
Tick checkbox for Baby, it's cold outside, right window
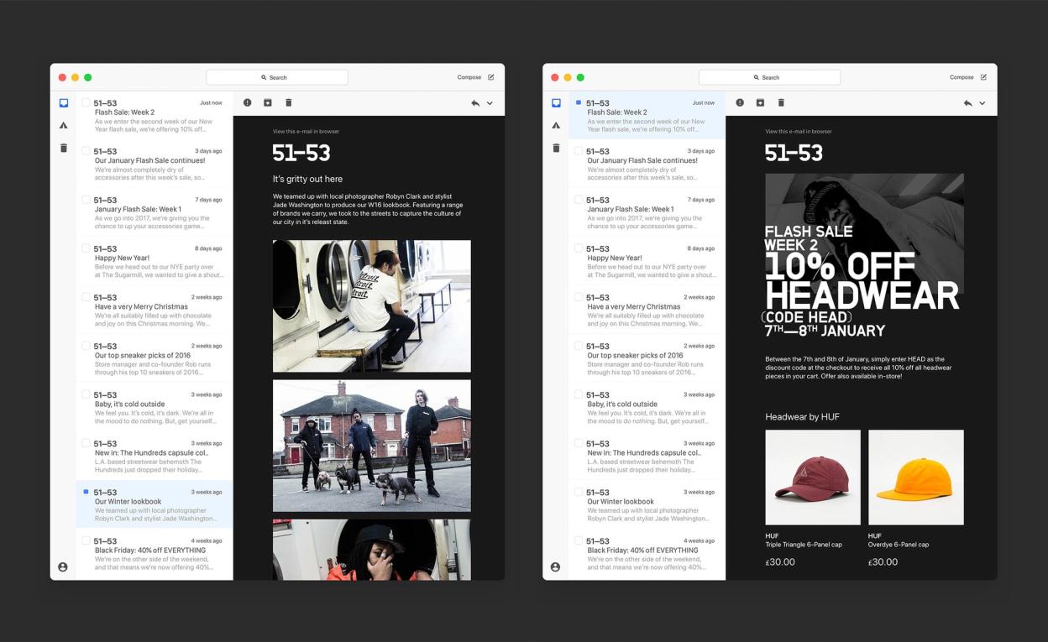pos(579,394)
